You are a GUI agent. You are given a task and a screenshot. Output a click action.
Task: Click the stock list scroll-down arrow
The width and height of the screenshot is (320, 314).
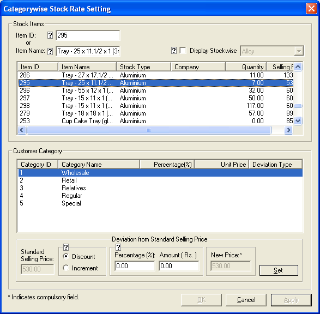coord(298,121)
